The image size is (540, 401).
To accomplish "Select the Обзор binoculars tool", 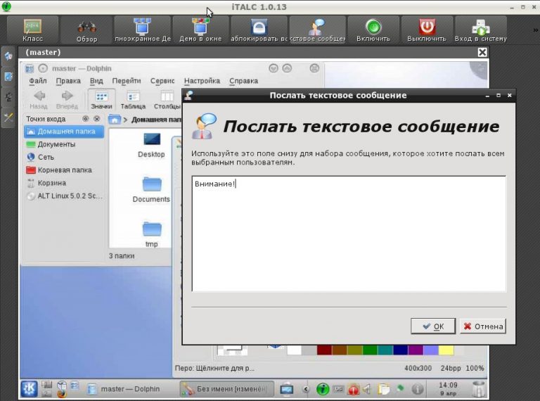I will coord(86,30).
